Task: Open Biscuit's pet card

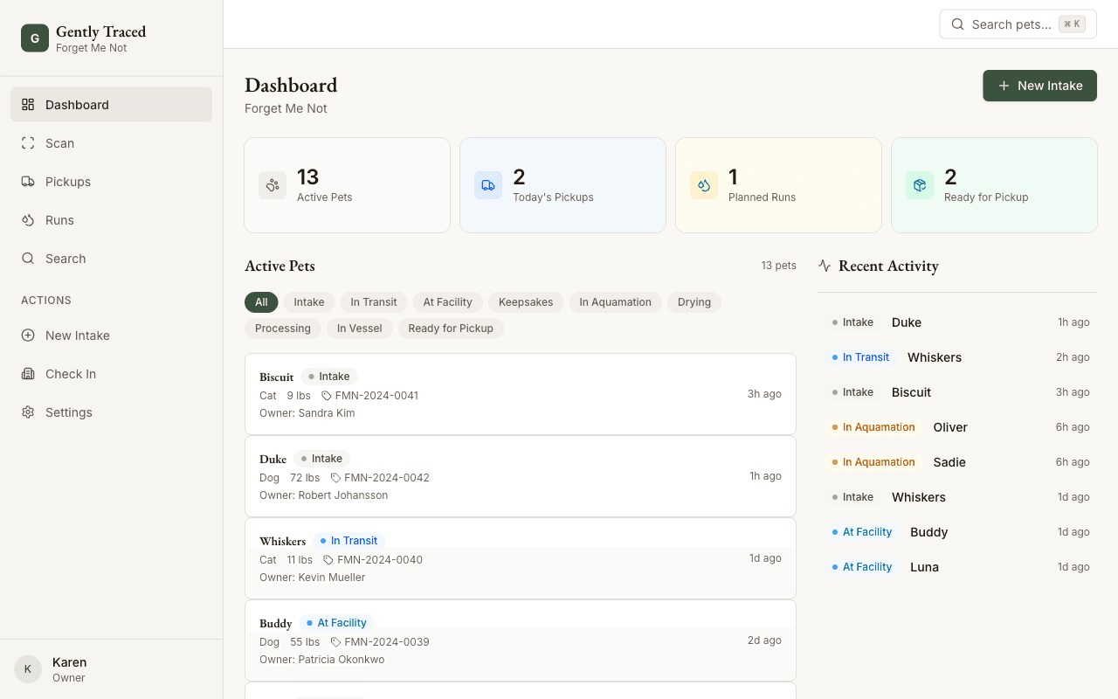Action: point(521,394)
